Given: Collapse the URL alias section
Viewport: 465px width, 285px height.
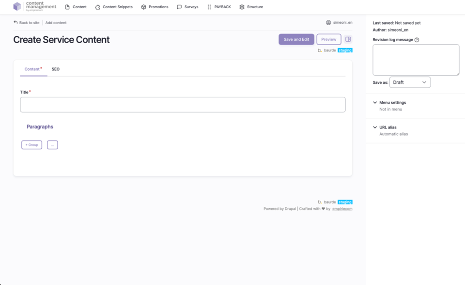Looking at the screenshot, I should point(375,127).
